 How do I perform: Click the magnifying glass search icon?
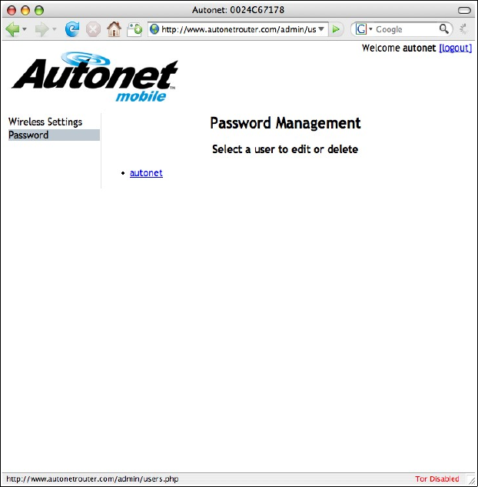coord(444,29)
